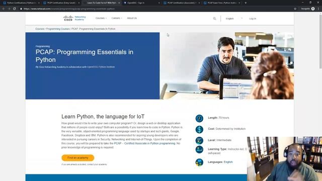
Task: Open the Incognito profile icon
Action: (x=313, y=9)
